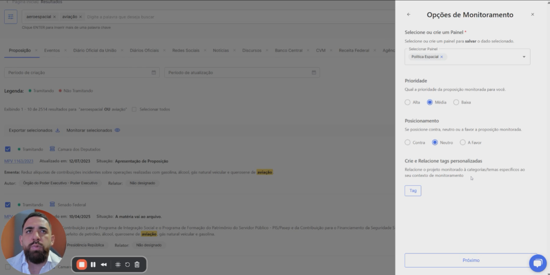550x275 pixels.
Task: Close the Opções de Monitoramento panel
Action: pyautogui.click(x=533, y=14)
